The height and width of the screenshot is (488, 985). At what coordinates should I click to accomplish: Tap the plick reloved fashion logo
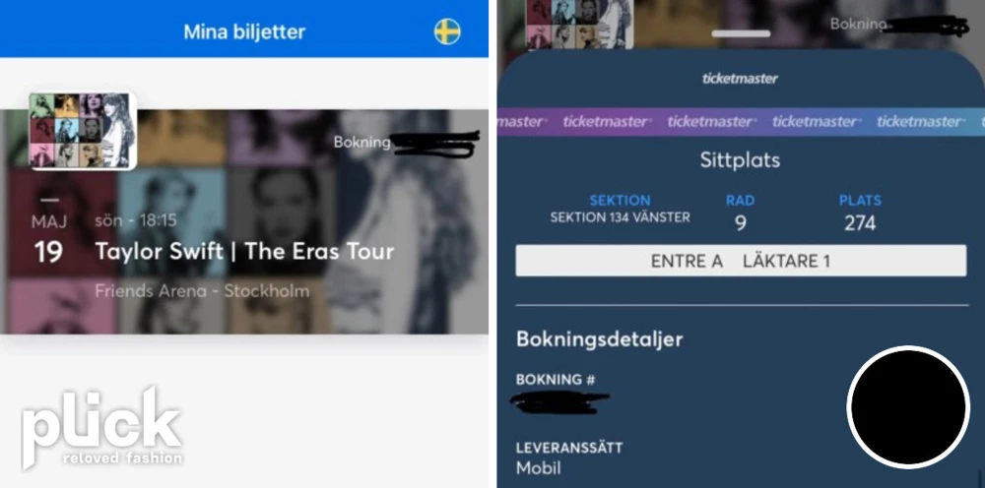[x=101, y=428]
